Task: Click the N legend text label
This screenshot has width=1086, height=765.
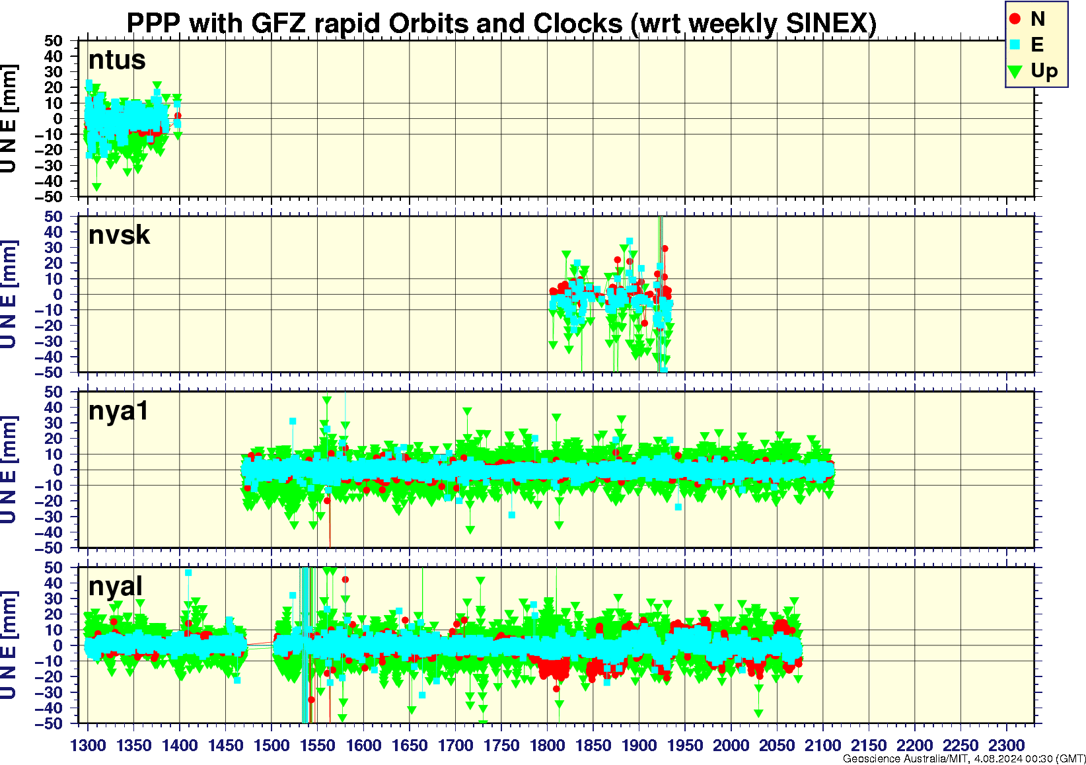Action: pos(1038,19)
